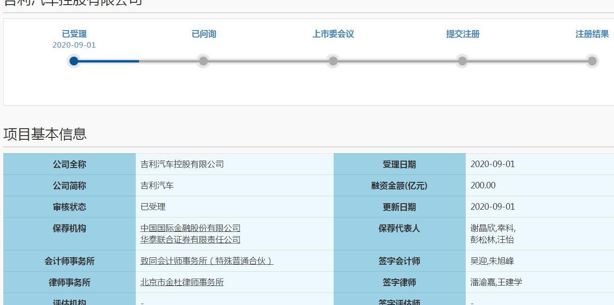This screenshot has width=614, height=305.
Task: Click the 提交注册 stage label
Action: click(462, 34)
